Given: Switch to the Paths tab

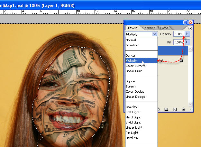Looking at the screenshot, I should [x=164, y=28].
